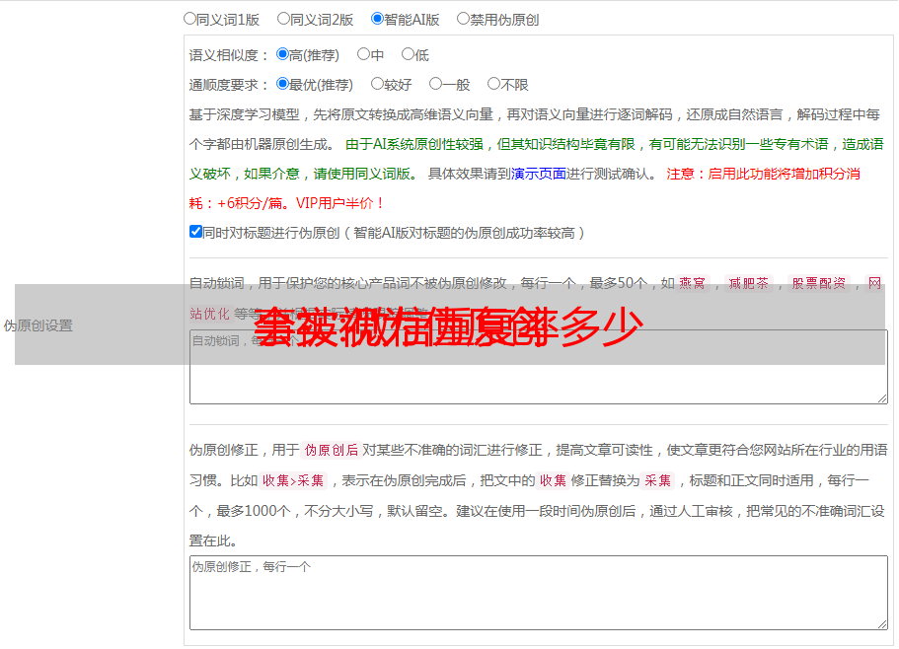Screen dimensions: 899x649
Task: Click the 自动锁词 text area resize handle
Action: coord(882,397)
